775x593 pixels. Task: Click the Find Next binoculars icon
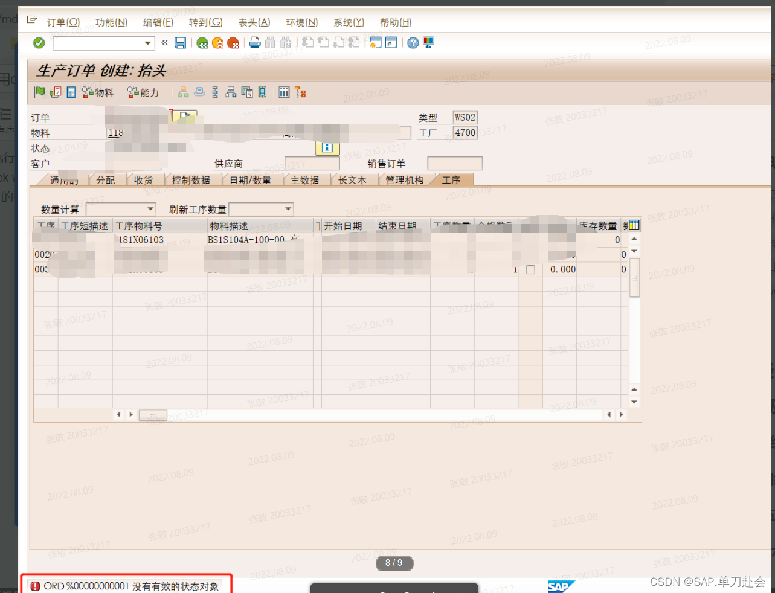pyautogui.click(x=286, y=43)
